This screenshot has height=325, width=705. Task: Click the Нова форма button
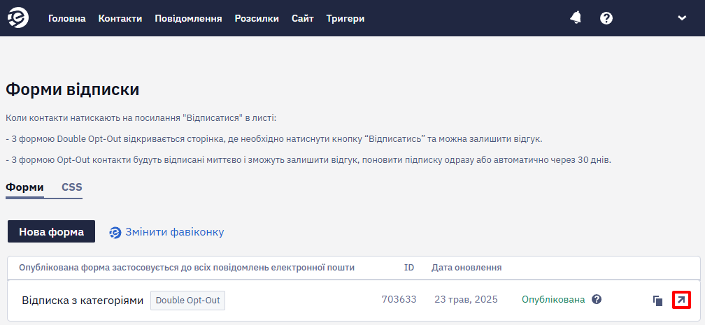point(51,231)
